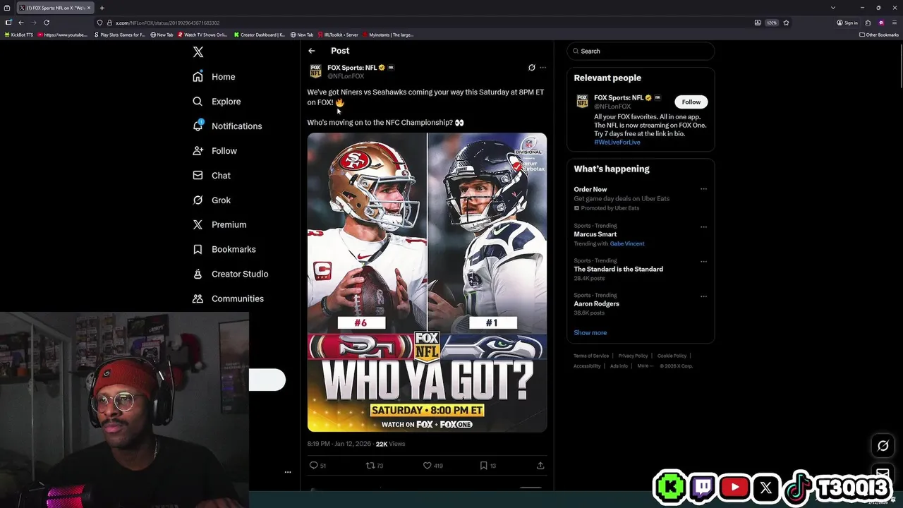The height and width of the screenshot is (508, 903).
Task: Open the browser Extensions icon
Action: (868, 23)
